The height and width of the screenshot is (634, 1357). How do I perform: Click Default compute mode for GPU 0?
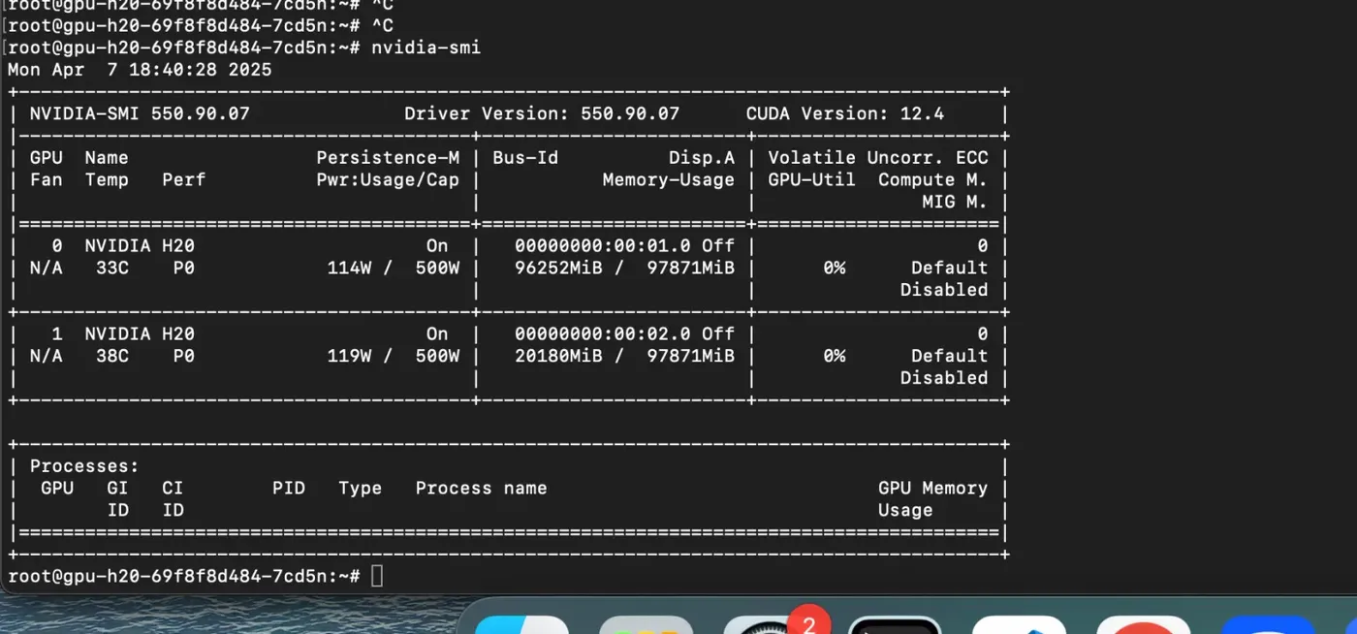pos(949,268)
